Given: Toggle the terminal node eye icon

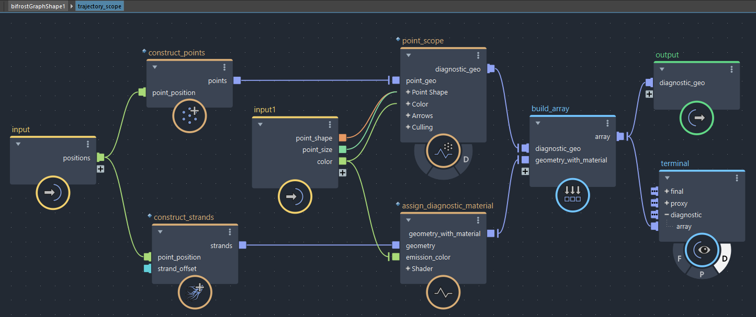Looking at the screenshot, I should [702, 250].
